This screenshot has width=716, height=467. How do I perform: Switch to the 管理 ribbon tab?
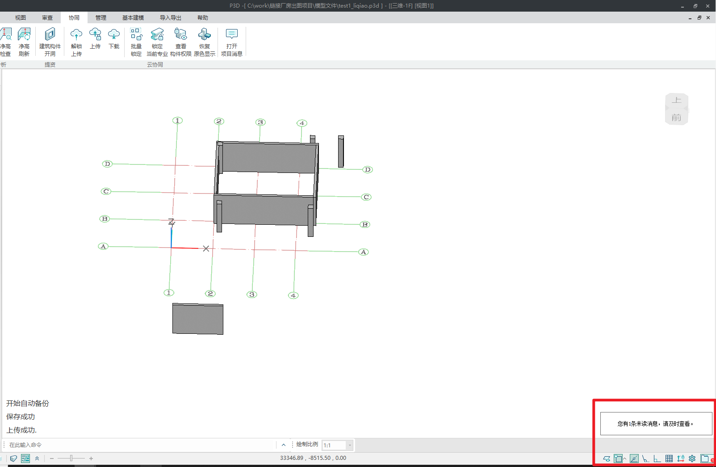pyautogui.click(x=101, y=18)
